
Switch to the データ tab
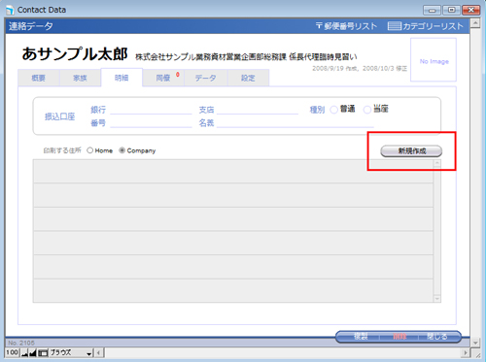tap(206, 78)
